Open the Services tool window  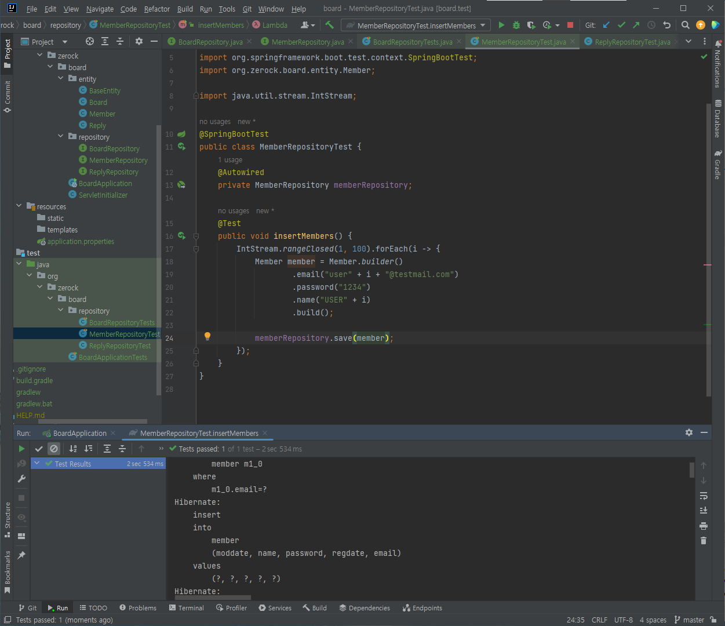pyautogui.click(x=275, y=608)
